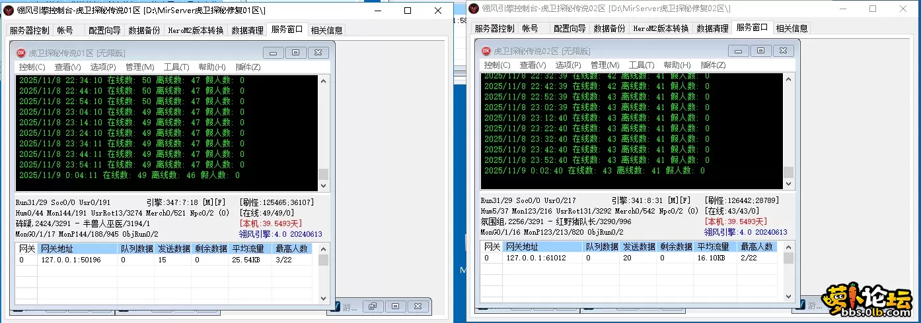Click the 02区 control console logo icon
921x323 pixels.
[473, 9]
